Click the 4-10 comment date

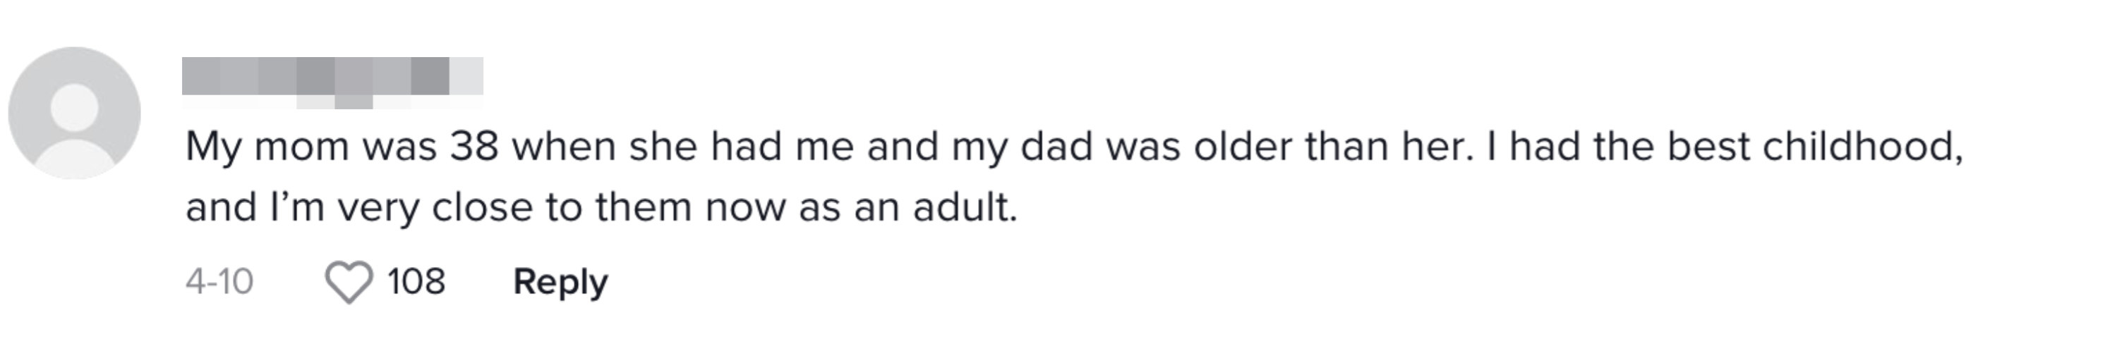tap(219, 281)
